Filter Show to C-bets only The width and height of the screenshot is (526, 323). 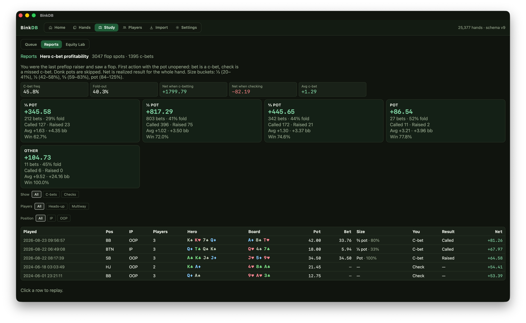coord(51,195)
